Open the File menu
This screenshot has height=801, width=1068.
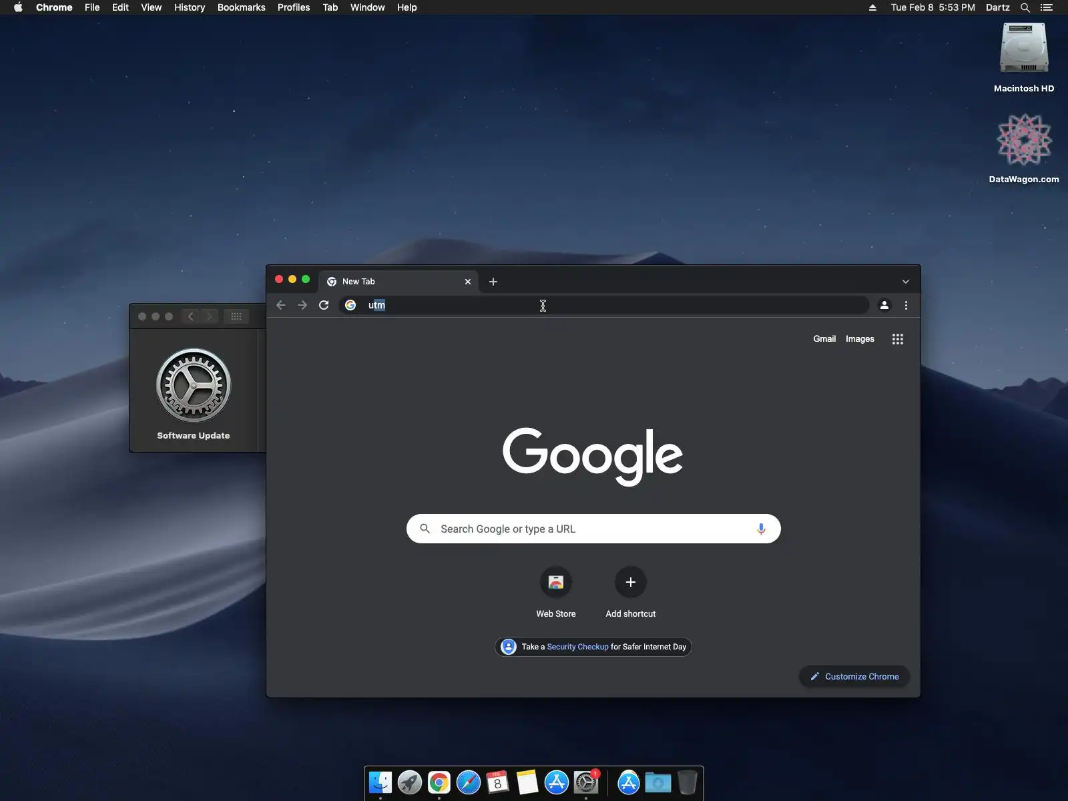pyautogui.click(x=92, y=7)
